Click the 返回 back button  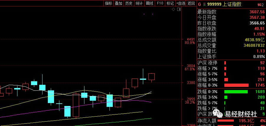(191, 3)
